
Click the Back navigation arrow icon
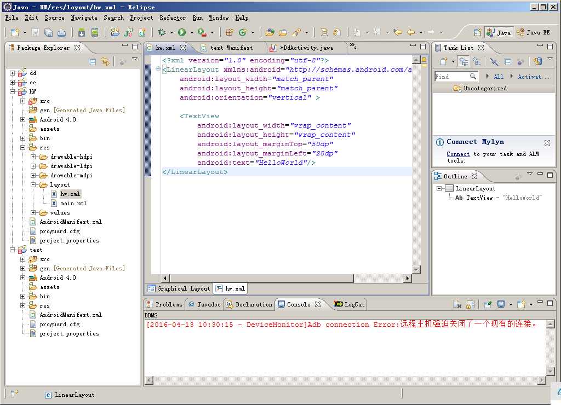411,32
